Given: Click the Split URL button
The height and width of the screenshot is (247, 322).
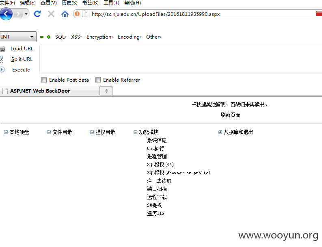Looking at the screenshot, I should [22, 59].
